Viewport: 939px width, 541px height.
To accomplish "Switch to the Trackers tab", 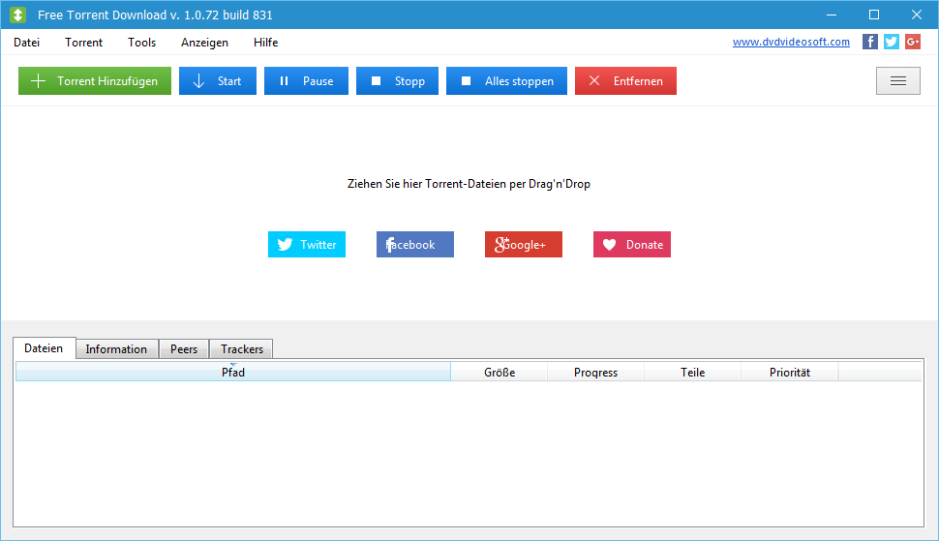I will coord(242,349).
